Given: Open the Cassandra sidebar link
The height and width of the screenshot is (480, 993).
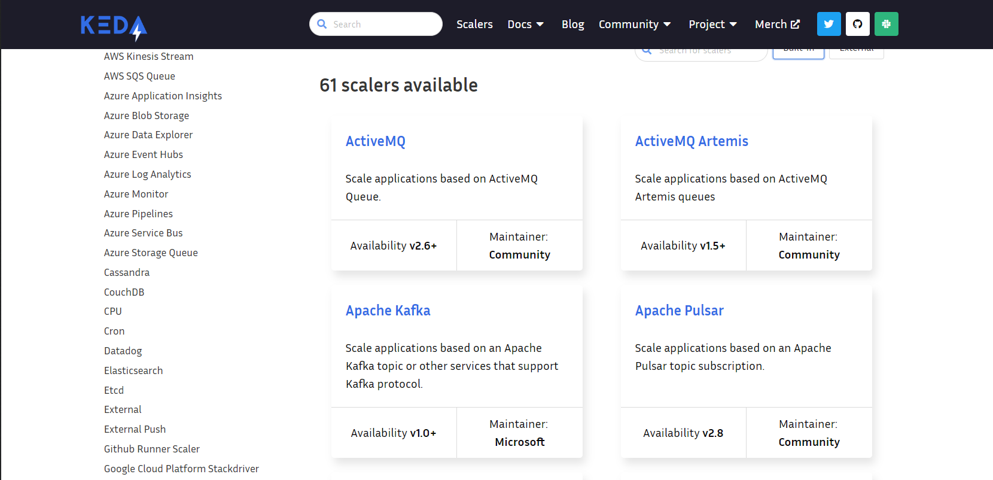Looking at the screenshot, I should coord(127,272).
